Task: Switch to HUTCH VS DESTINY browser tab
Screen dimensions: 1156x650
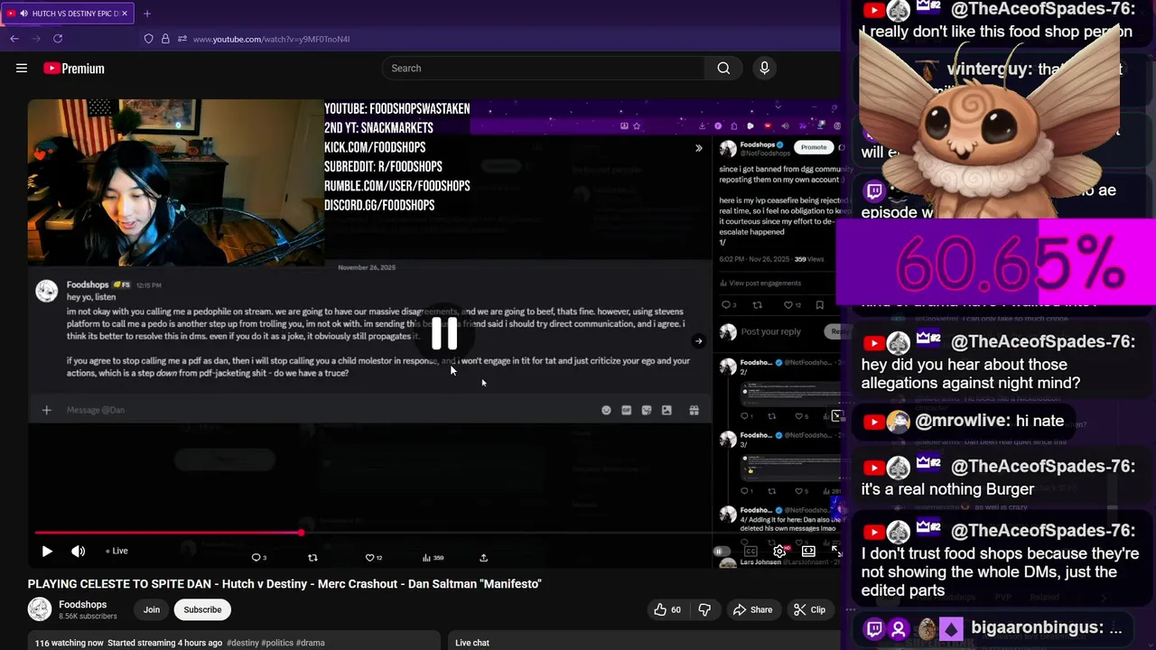Action: [69, 14]
